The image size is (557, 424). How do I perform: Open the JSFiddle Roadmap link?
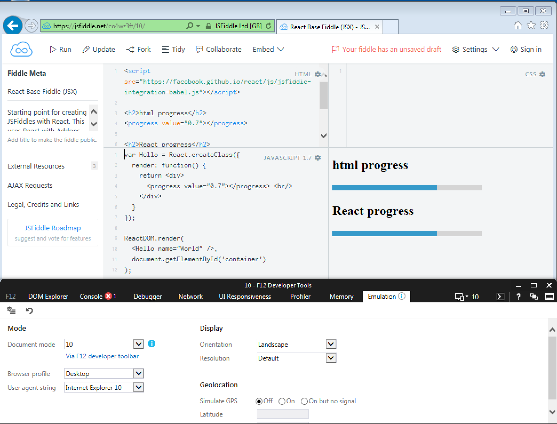(x=53, y=228)
